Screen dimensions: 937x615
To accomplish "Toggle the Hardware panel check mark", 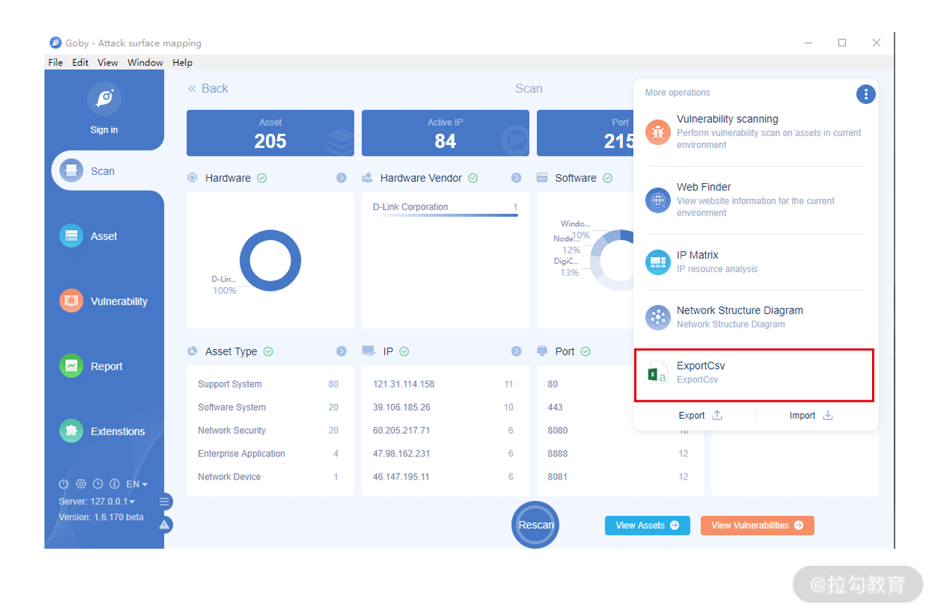I will 262,178.
